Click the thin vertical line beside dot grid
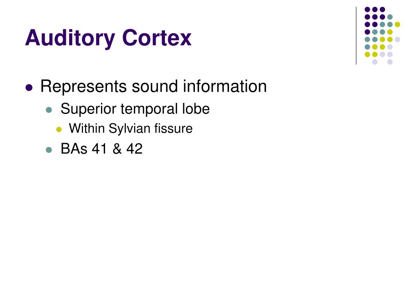Viewport: 409px width, 306px height. click(356, 35)
